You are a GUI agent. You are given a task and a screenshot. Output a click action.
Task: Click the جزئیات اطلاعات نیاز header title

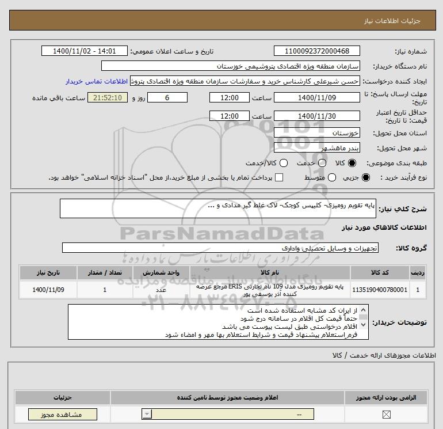(x=392, y=21)
